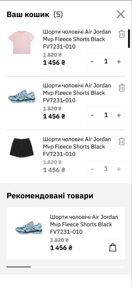This screenshot has width=132, height=287.
Task: Delete the pink t-shirt cart item
Action: click(x=121, y=34)
